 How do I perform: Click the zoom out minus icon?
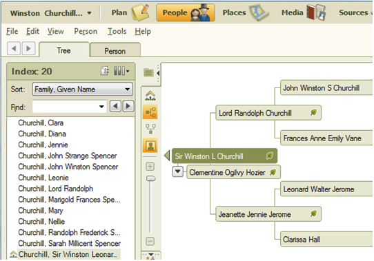tap(150, 241)
